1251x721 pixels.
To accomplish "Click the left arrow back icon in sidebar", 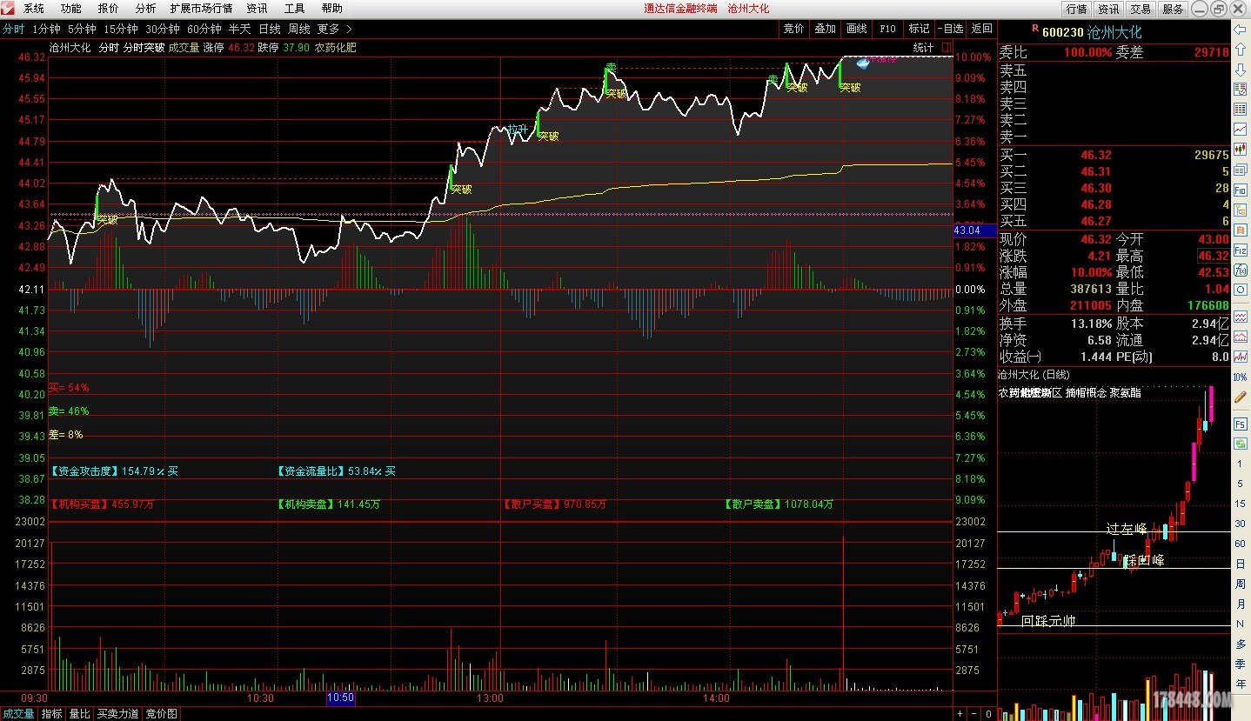I will (1240, 30).
